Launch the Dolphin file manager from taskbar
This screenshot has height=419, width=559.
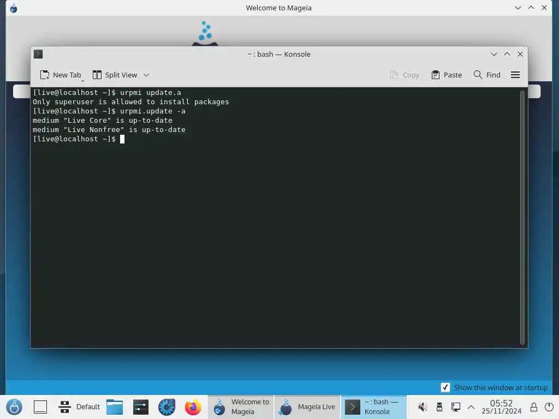coord(115,407)
